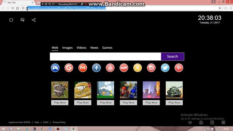
Task: Open the Facebook shortcut icon
Action: tap(96, 68)
